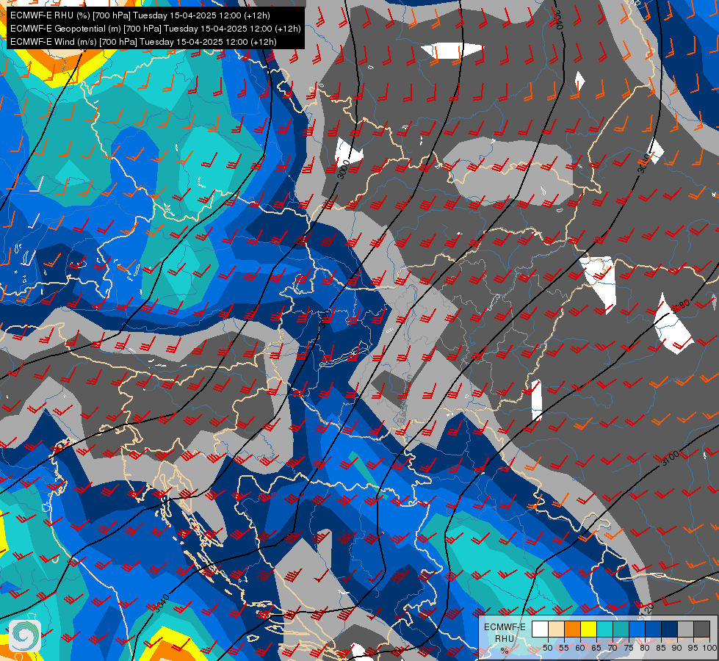Click the legend tick label 85

pyautogui.click(x=661, y=648)
